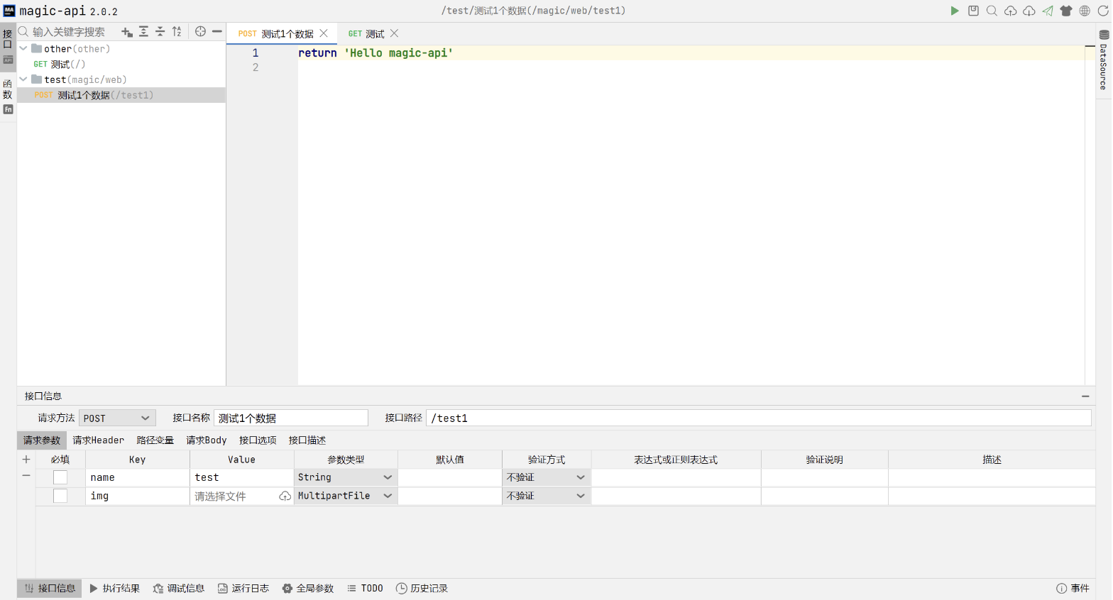This screenshot has width=1113, height=600.
Task: Select the 接口 API sidebar tab
Action: (x=8, y=46)
